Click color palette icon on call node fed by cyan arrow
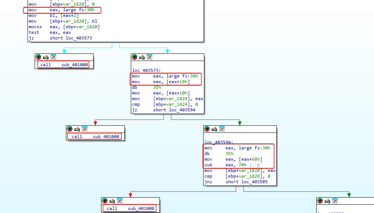The height and width of the screenshot is (213, 374). [x=38, y=57]
